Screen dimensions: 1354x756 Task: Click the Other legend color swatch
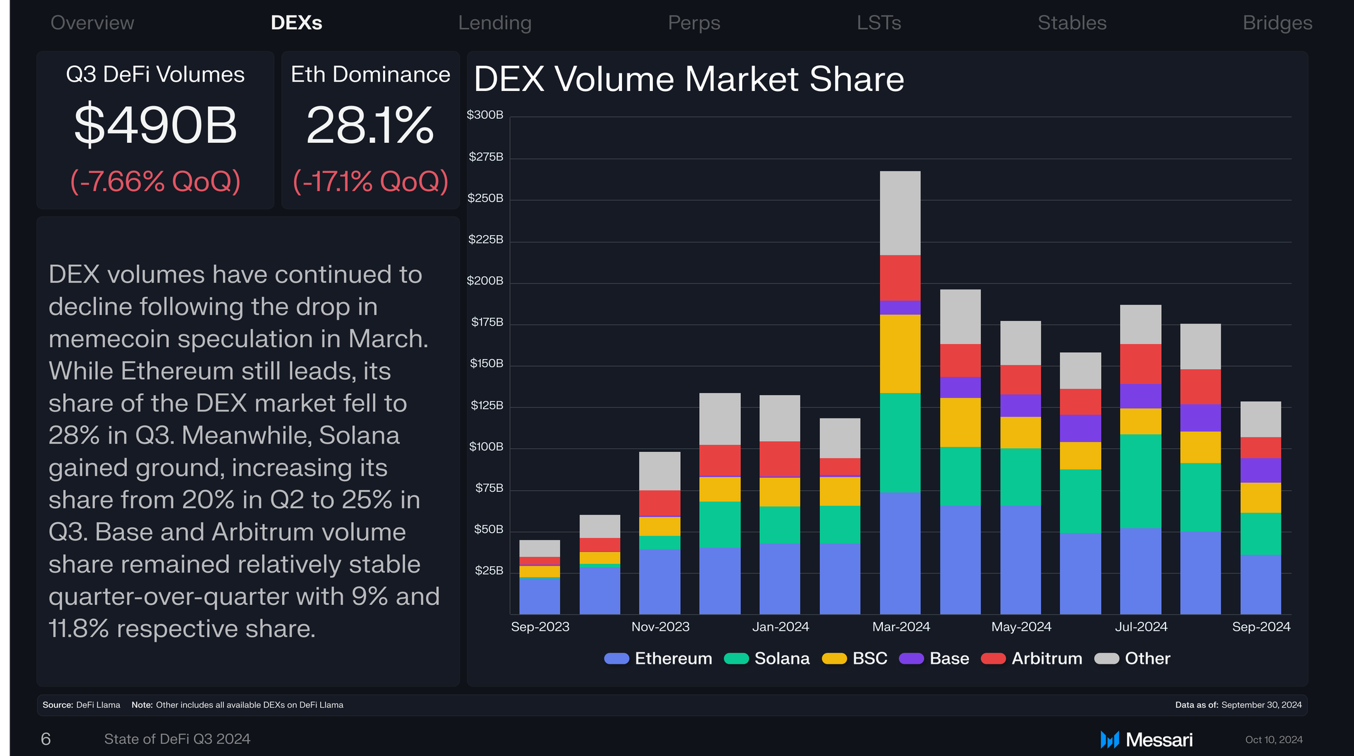point(1107,659)
